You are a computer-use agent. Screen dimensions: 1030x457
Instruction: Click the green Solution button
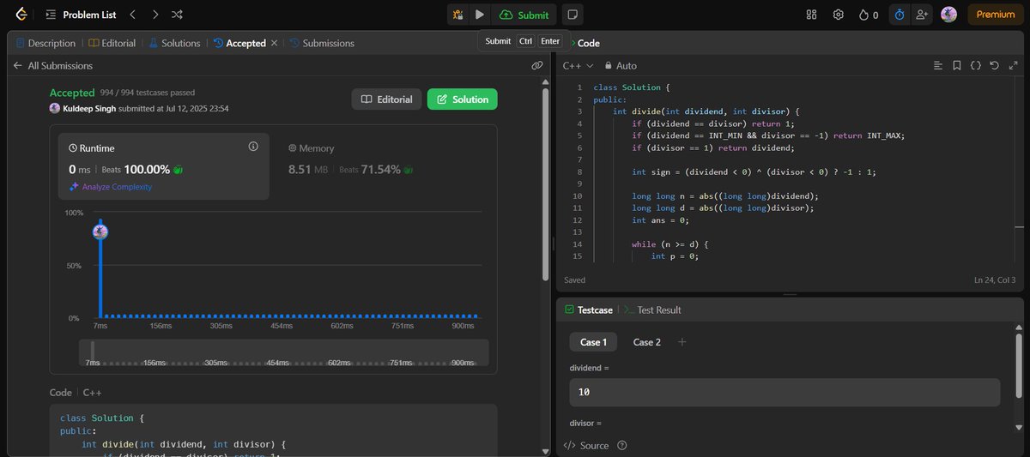(x=462, y=99)
